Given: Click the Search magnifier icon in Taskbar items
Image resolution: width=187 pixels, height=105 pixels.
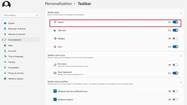Looking at the screenshot, I should tap(55, 22).
